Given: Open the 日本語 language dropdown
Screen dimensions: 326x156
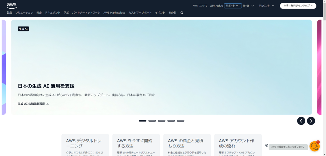Looking at the screenshot, I should click(x=248, y=6).
